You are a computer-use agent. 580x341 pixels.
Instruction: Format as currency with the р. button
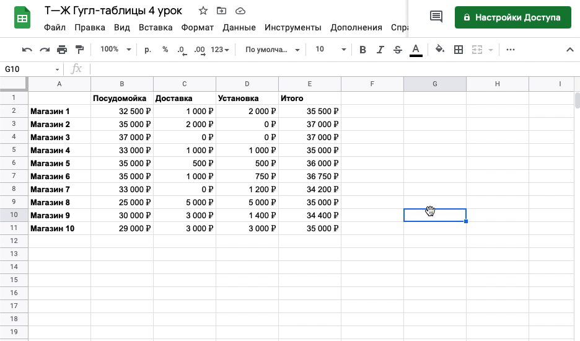tap(147, 50)
